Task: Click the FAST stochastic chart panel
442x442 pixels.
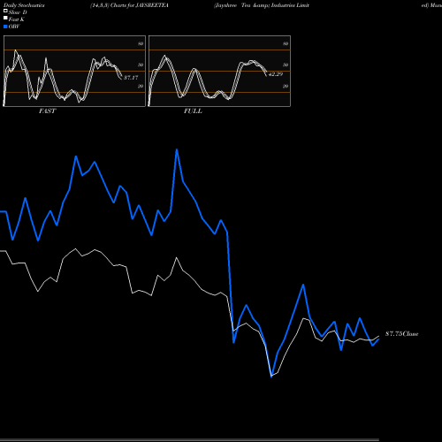Action: (74, 71)
